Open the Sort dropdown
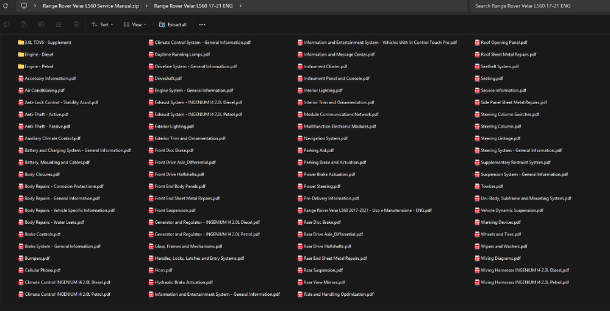 point(102,24)
